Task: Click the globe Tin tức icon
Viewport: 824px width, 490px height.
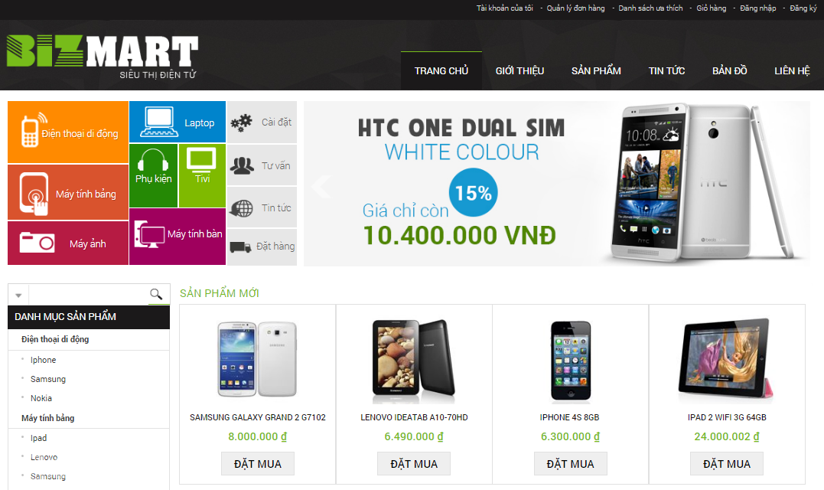Action: pos(242,209)
